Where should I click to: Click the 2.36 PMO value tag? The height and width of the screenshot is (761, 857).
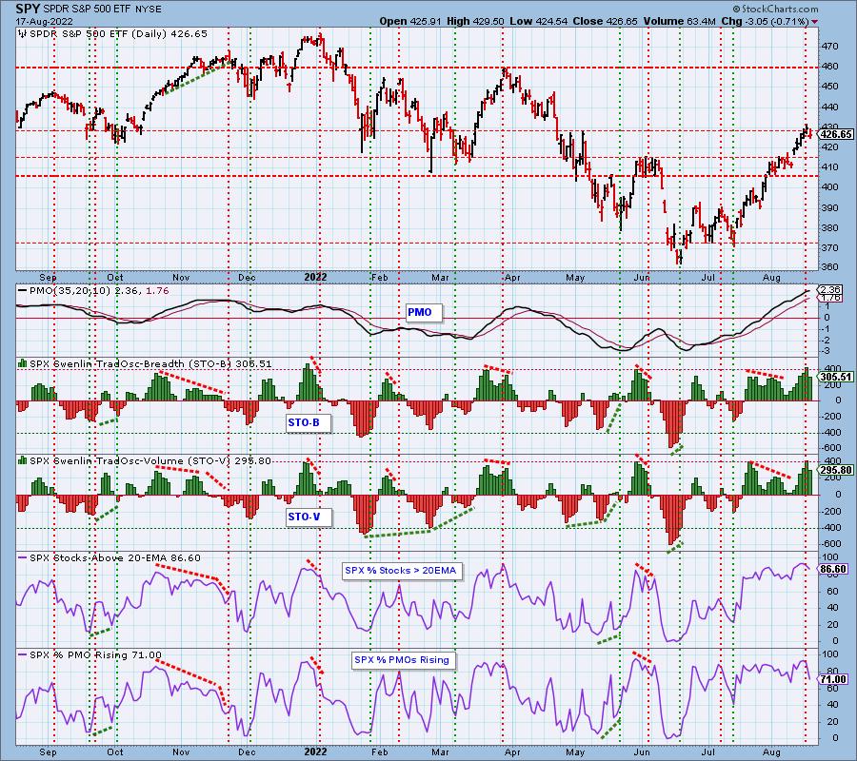pos(830,289)
